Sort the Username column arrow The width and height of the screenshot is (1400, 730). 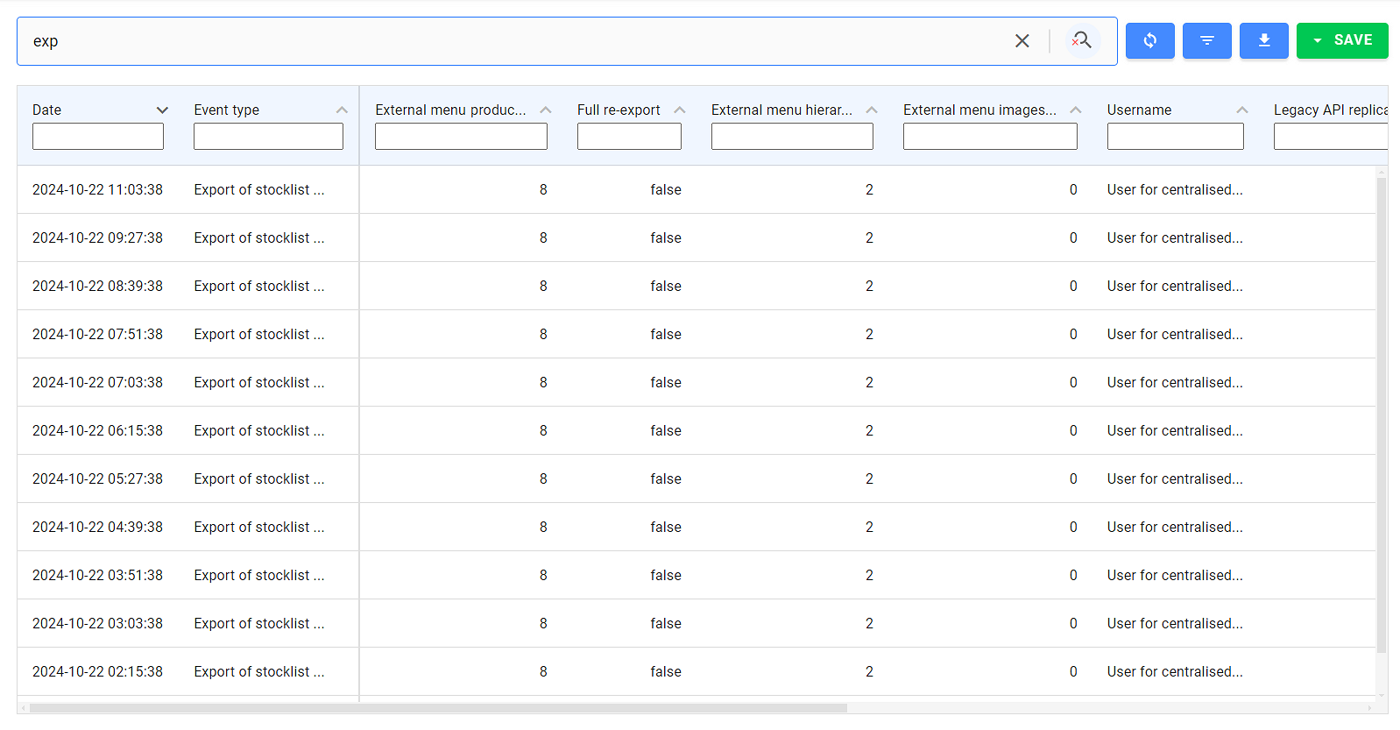pos(1241,110)
